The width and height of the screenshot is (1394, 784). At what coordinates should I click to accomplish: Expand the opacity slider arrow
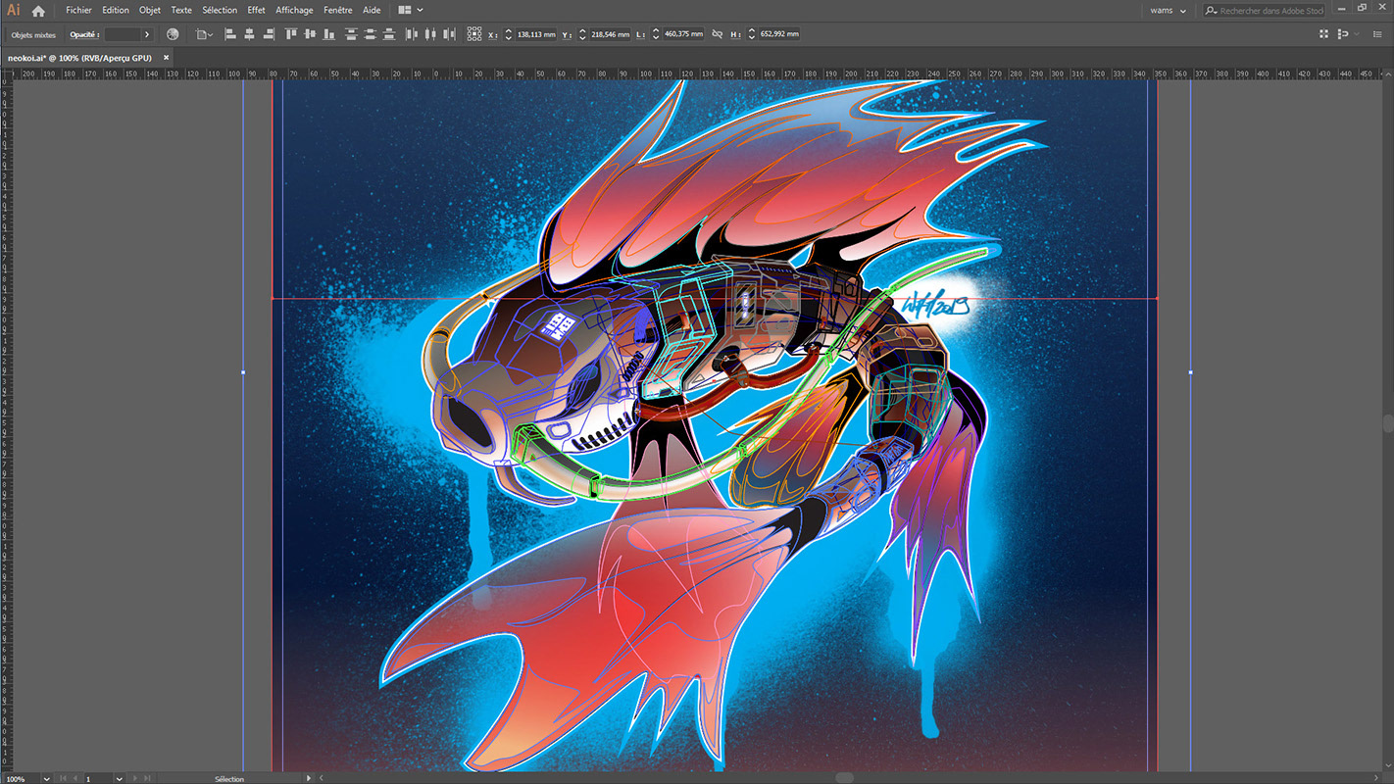point(147,34)
